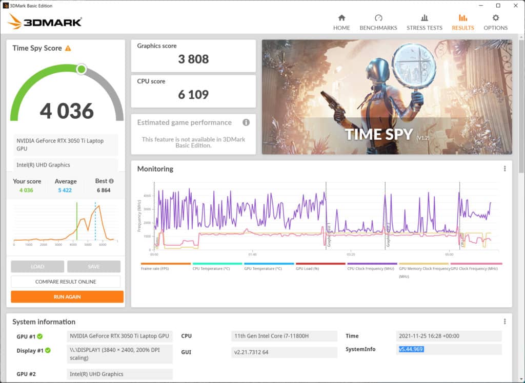Click the LOAD button
525x383 pixels.
[x=37, y=267]
